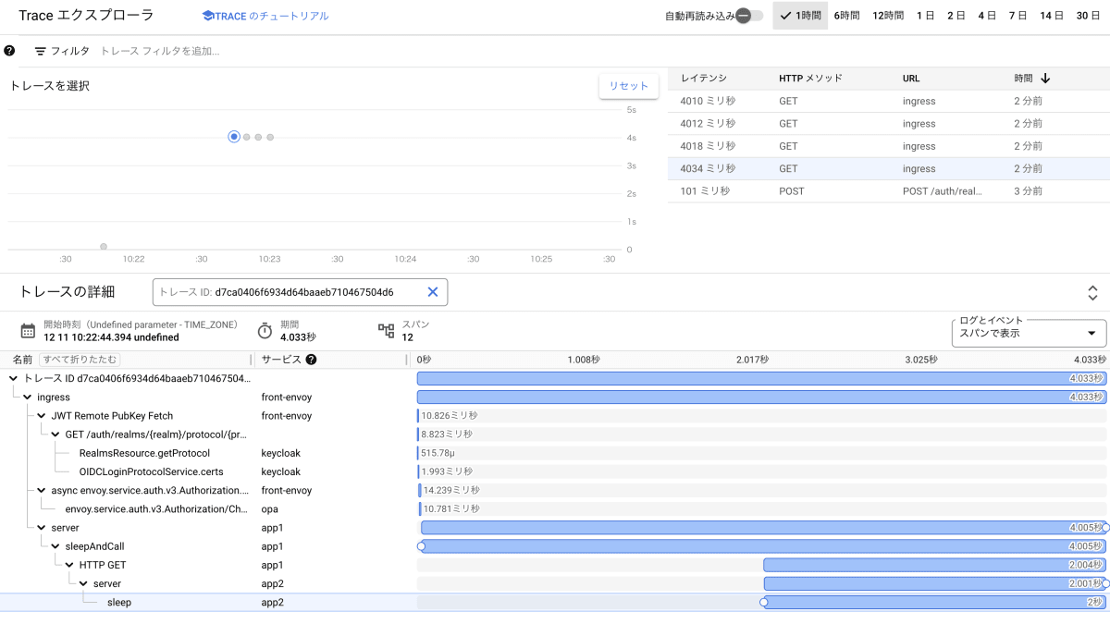Select the 6時間 time range
The width and height of the screenshot is (1110, 624).
tap(846, 16)
